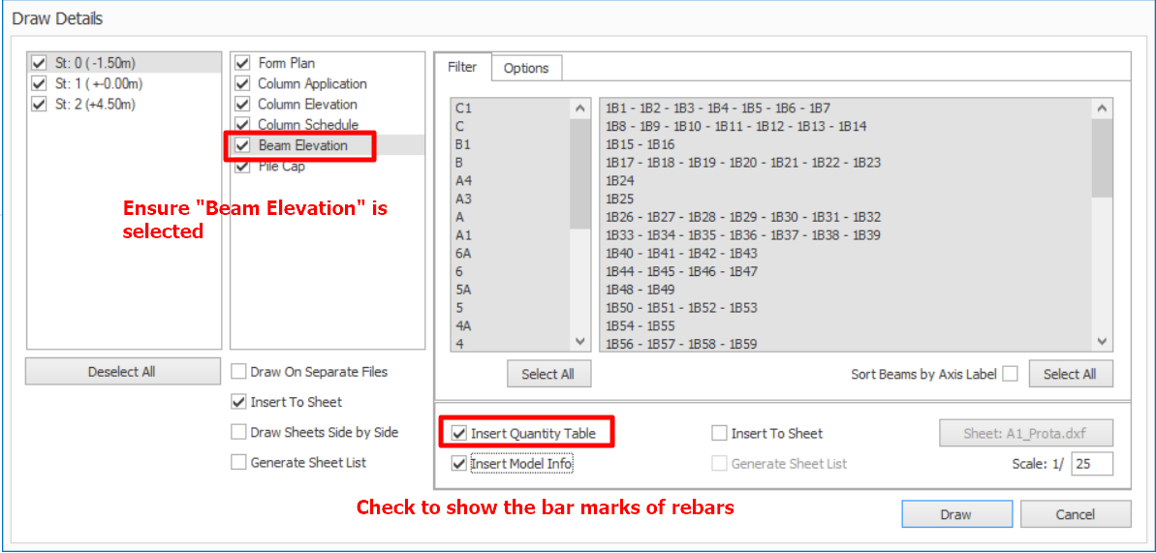Check Sort Beams by Axis Label box
The width and height of the screenshot is (1156, 553).
[x=1010, y=374]
